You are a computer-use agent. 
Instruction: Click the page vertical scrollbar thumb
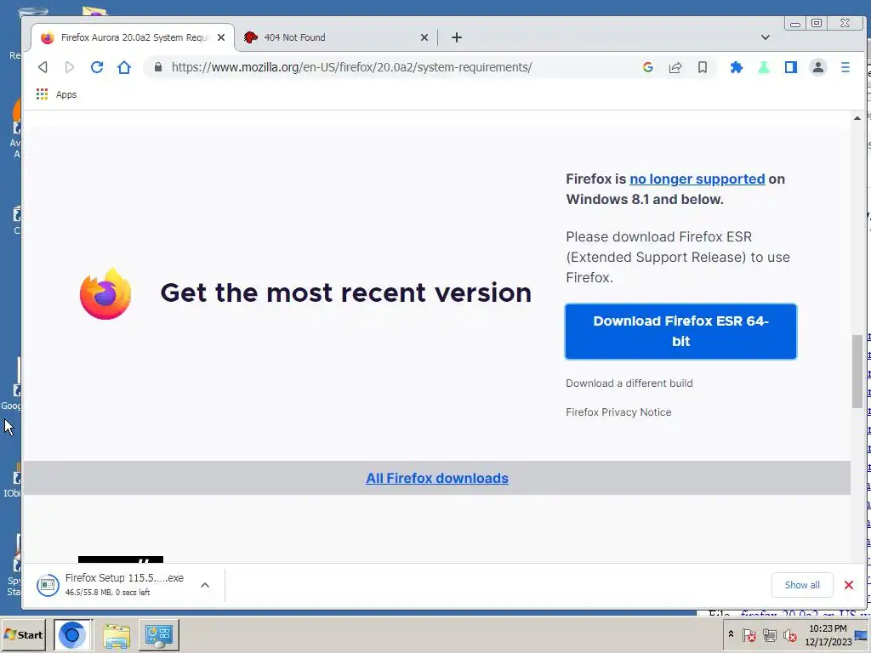pos(857,371)
